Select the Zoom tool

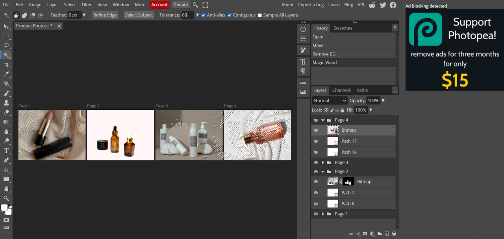point(6,198)
